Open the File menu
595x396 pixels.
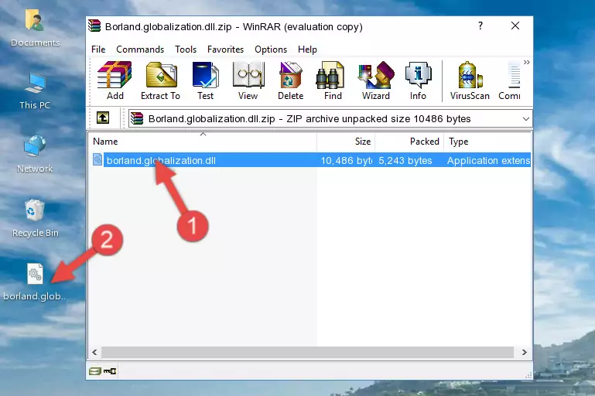pos(98,49)
